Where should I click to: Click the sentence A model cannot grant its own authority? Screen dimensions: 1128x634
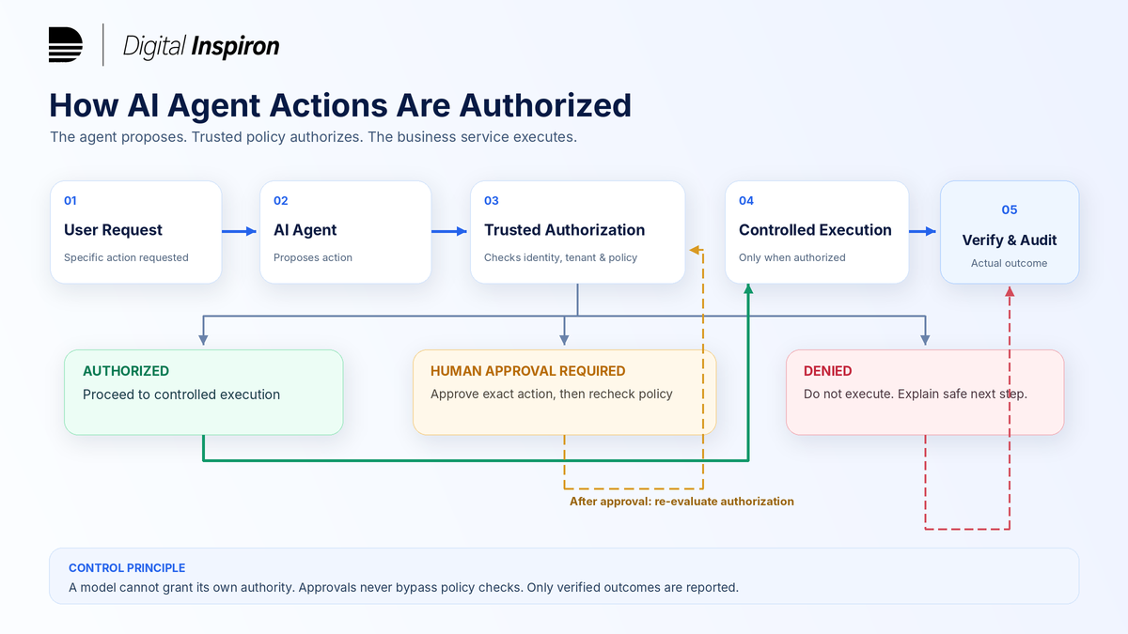pos(180,588)
